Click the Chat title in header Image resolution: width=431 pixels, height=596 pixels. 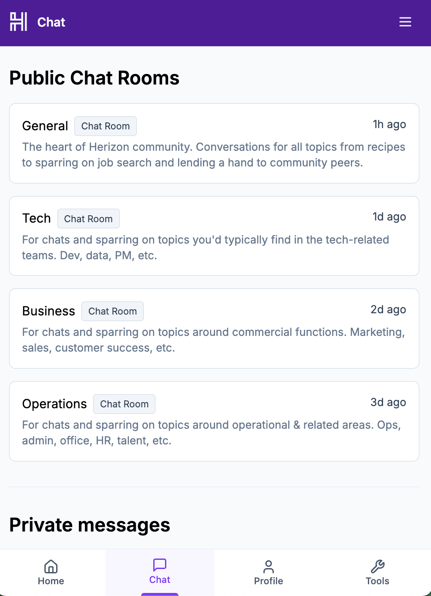click(x=51, y=22)
